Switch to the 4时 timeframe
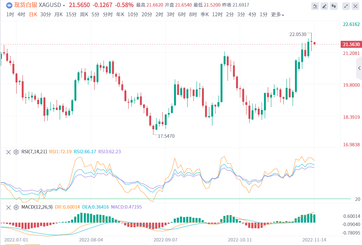Viewport: 362px width, 245px height. coord(21,15)
